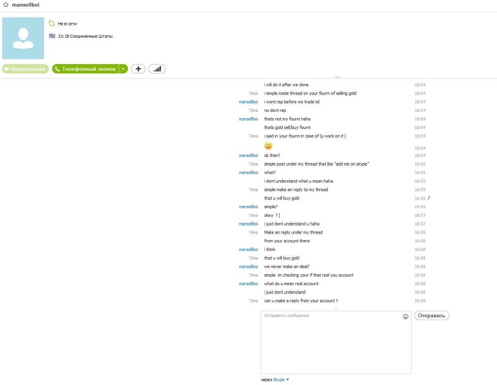Screen dimensions: 497x385
Task: Select message "can u make a reply from your account ?"
Action: click(x=301, y=301)
